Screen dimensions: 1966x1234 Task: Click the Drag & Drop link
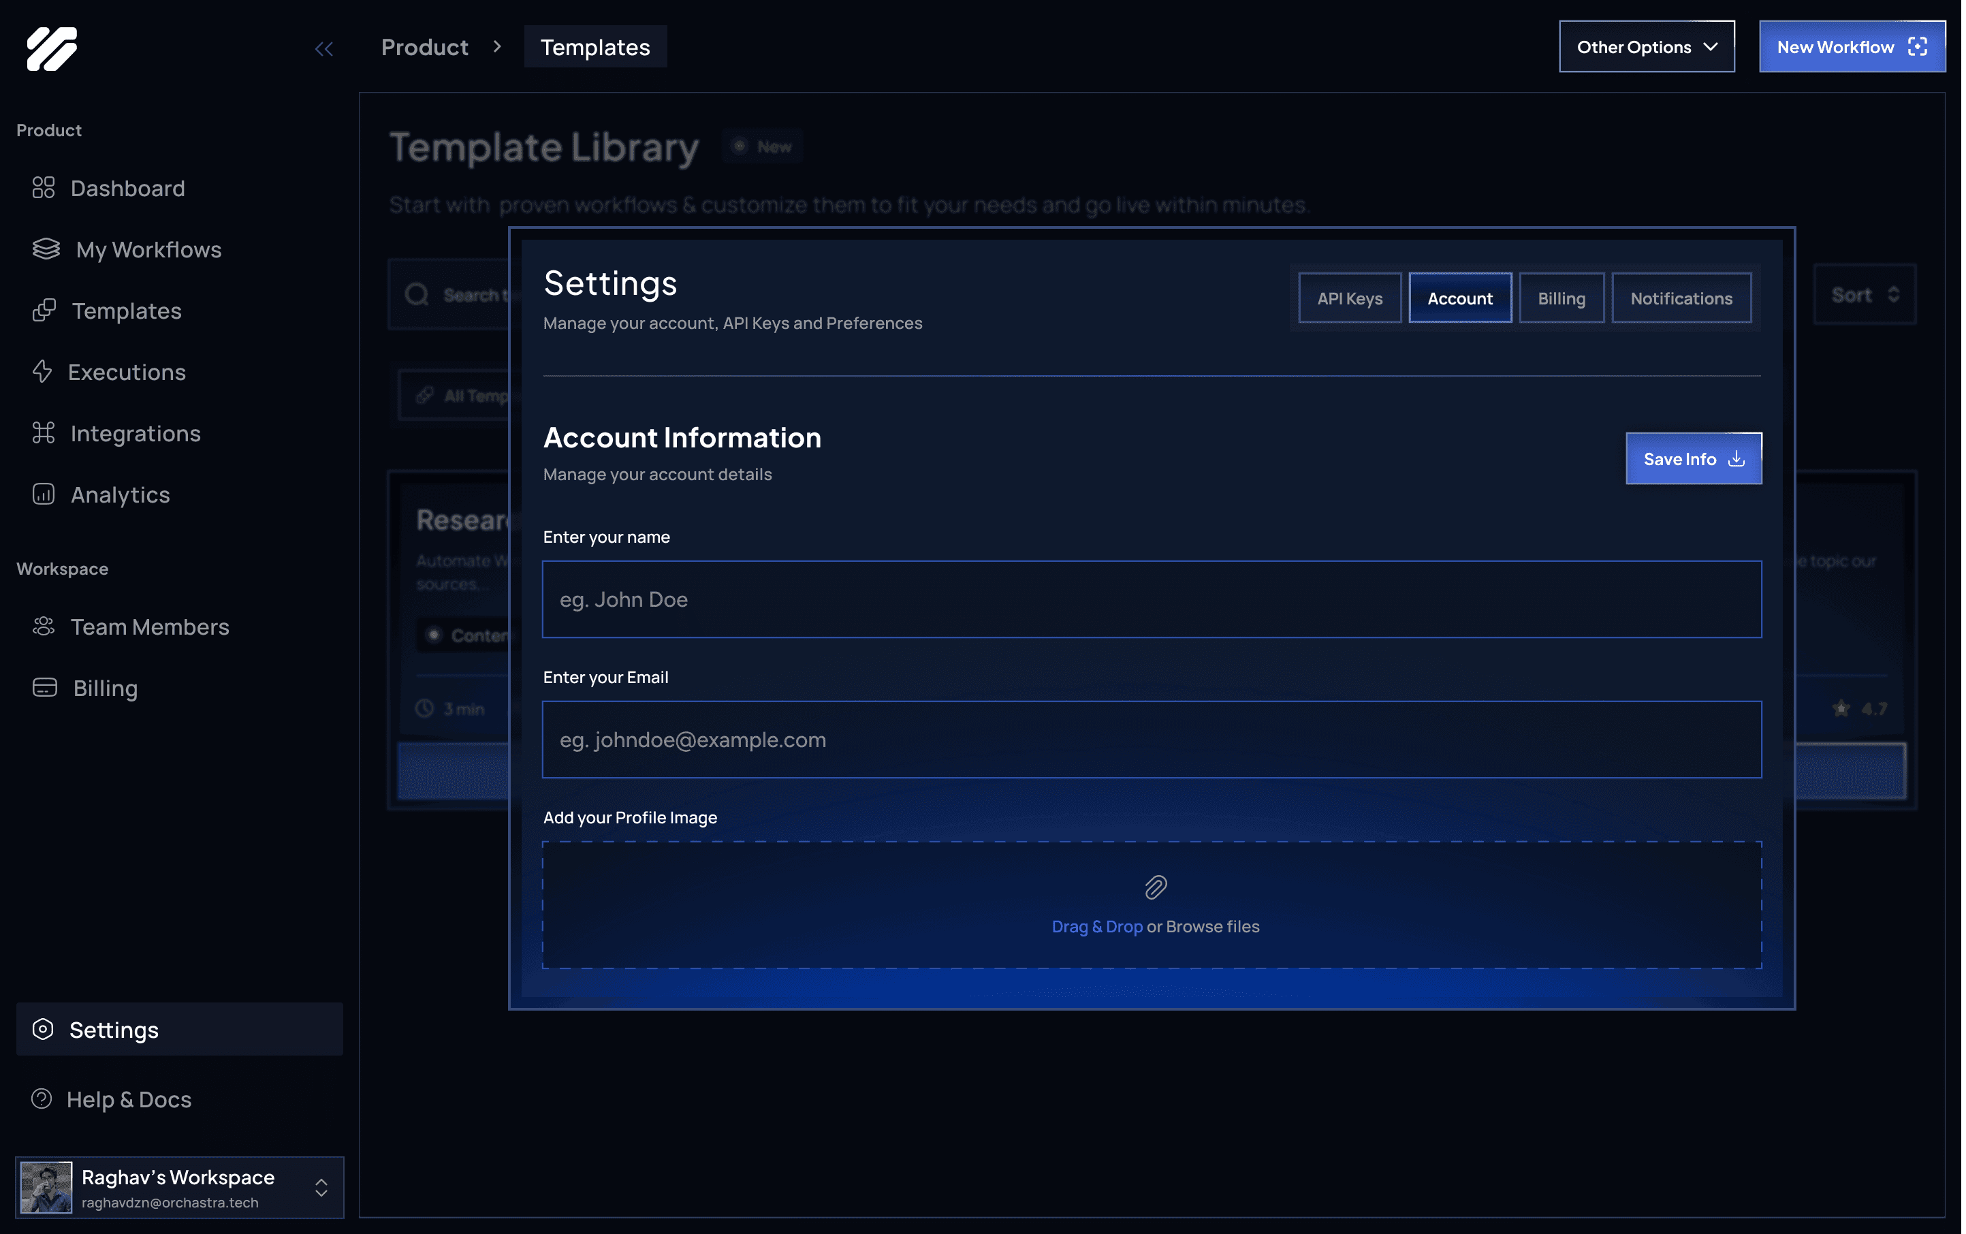click(1096, 926)
